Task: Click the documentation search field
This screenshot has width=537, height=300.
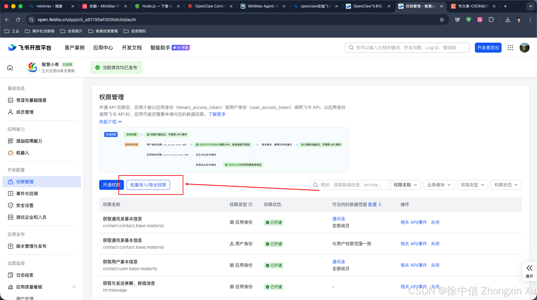Action: [x=407, y=48]
